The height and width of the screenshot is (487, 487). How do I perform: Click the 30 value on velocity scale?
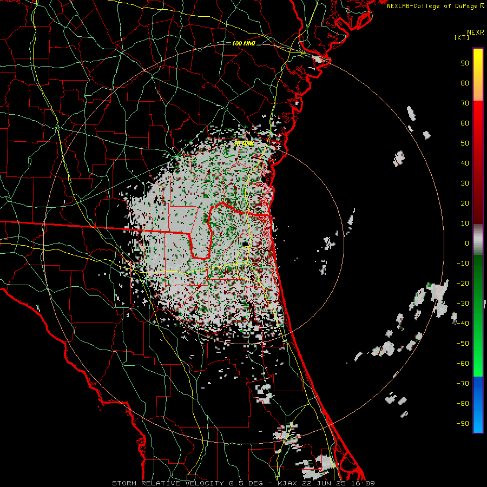465,183
